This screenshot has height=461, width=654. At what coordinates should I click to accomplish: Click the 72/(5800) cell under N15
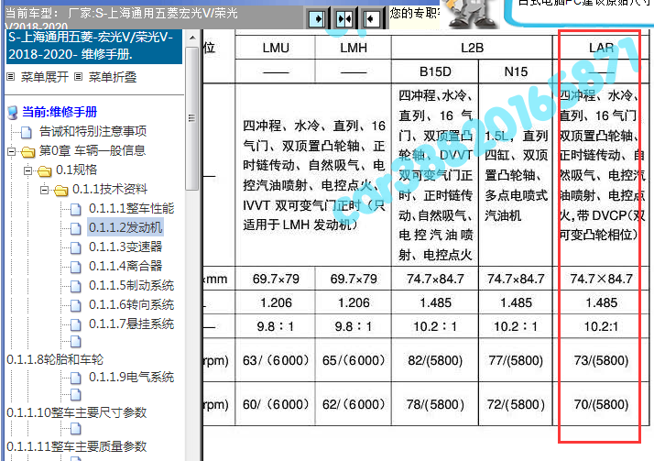point(516,404)
